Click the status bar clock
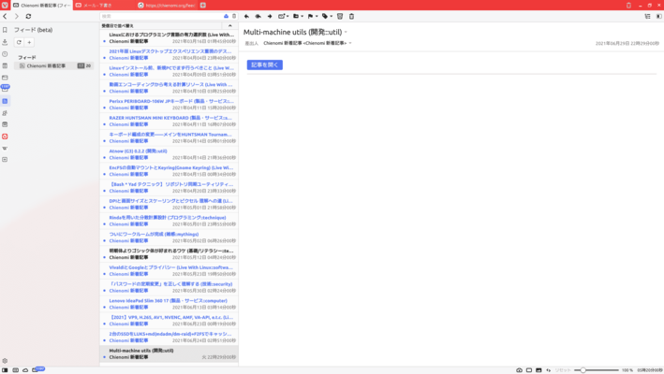 point(650,370)
